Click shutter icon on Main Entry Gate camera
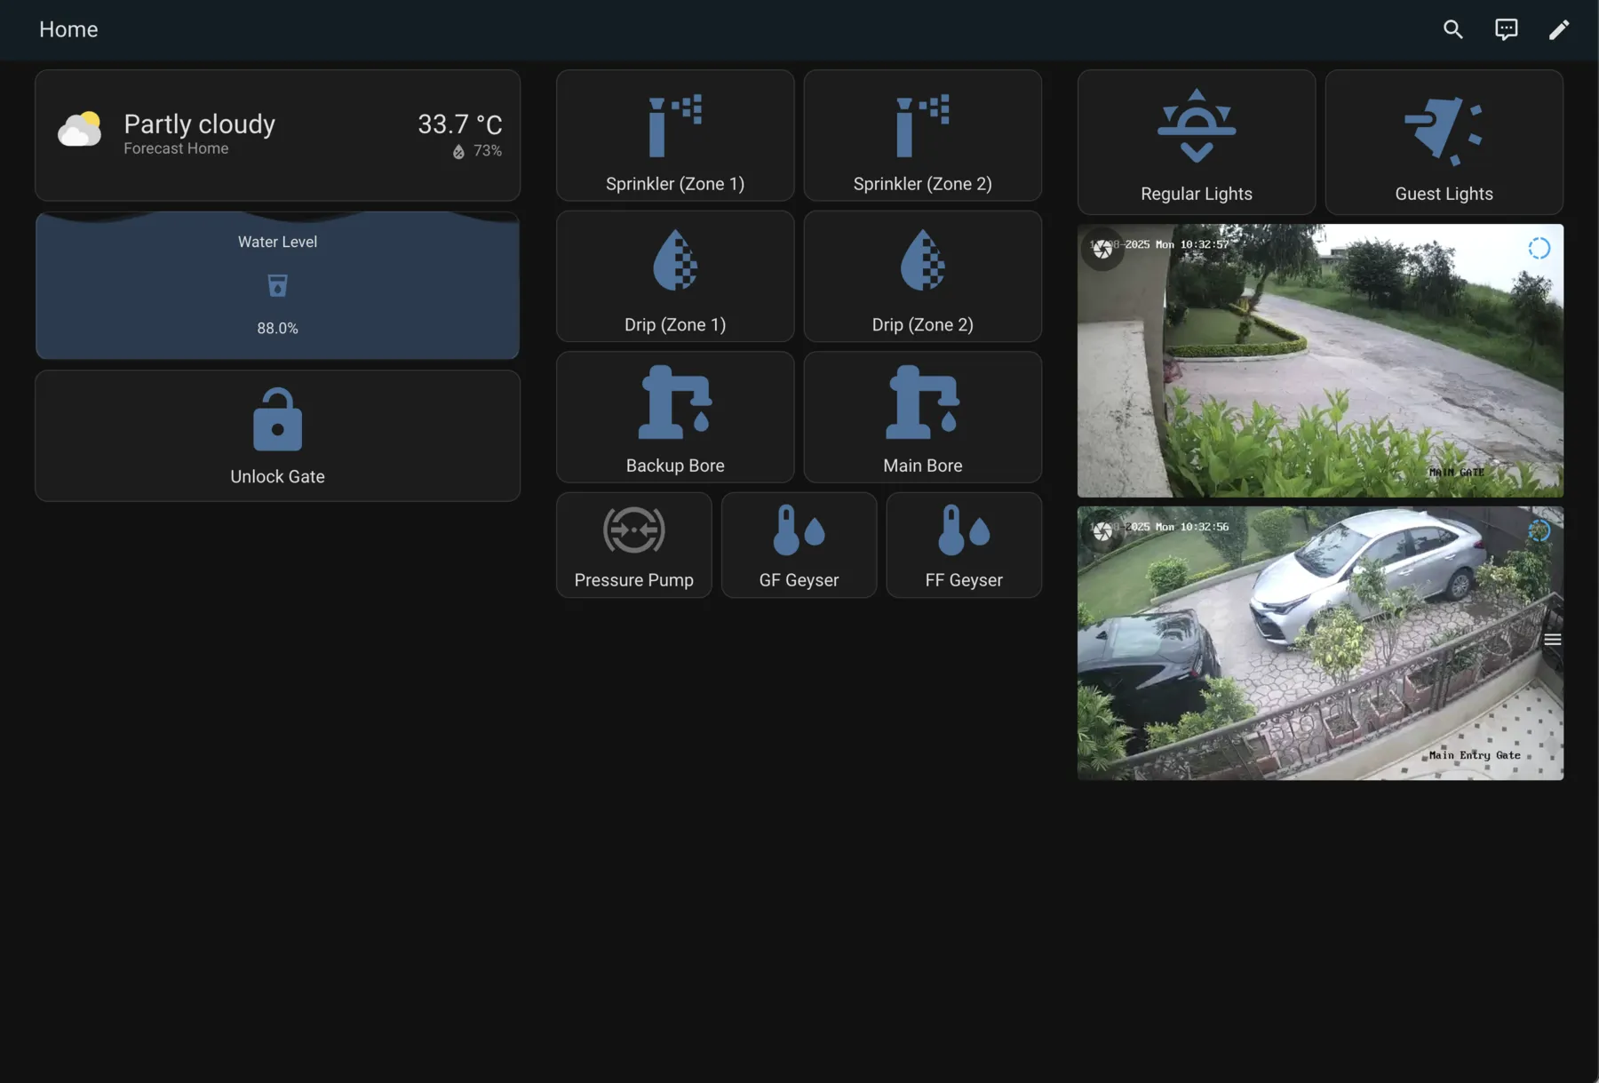Screen dimensions: 1599x1083 tap(1102, 531)
